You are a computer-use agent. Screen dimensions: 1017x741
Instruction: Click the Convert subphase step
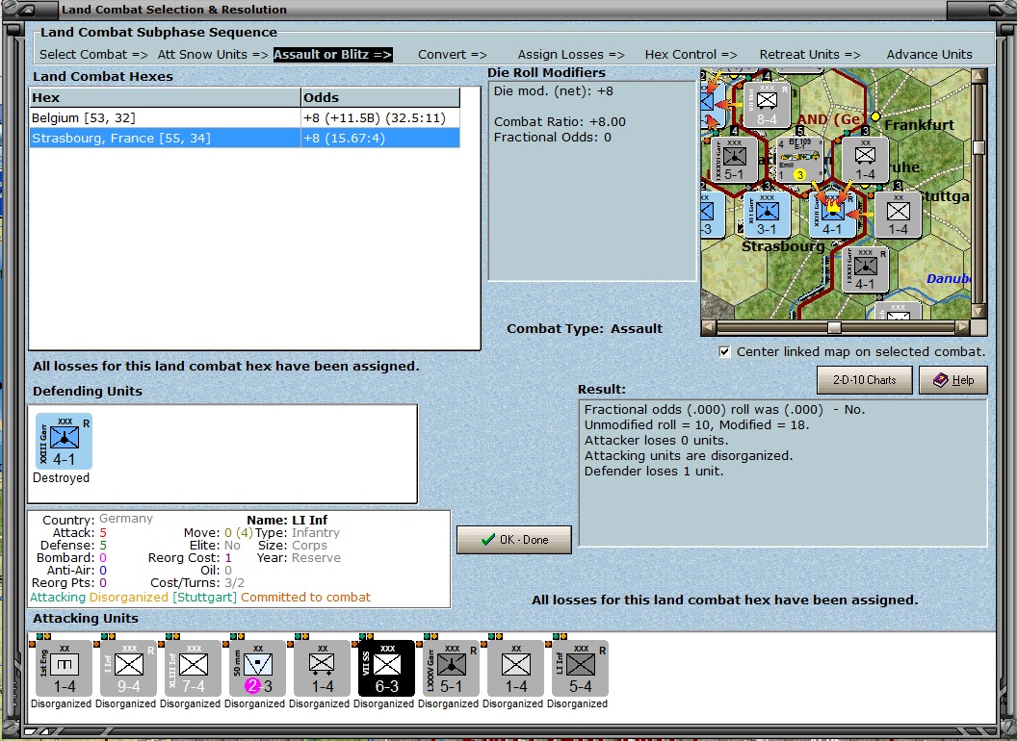tap(452, 55)
